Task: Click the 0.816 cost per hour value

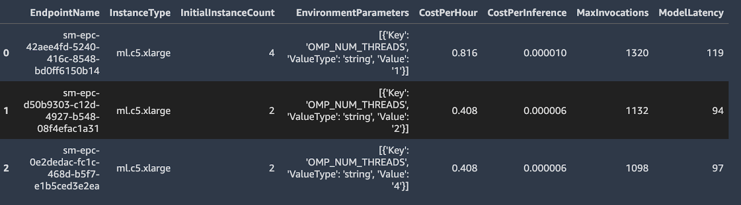Action: pos(464,53)
